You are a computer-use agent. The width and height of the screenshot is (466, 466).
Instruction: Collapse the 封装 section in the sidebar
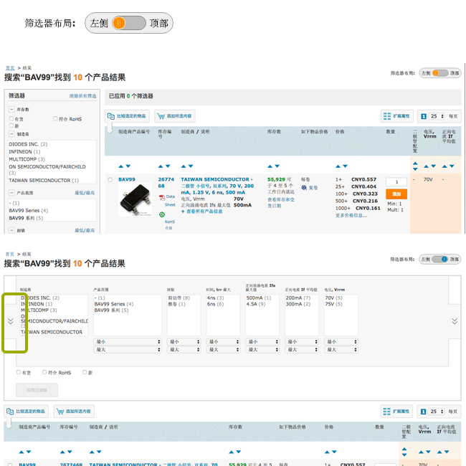coord(11,230)
